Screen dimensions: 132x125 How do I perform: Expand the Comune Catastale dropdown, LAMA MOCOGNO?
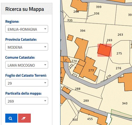click(x=27, y=65)
